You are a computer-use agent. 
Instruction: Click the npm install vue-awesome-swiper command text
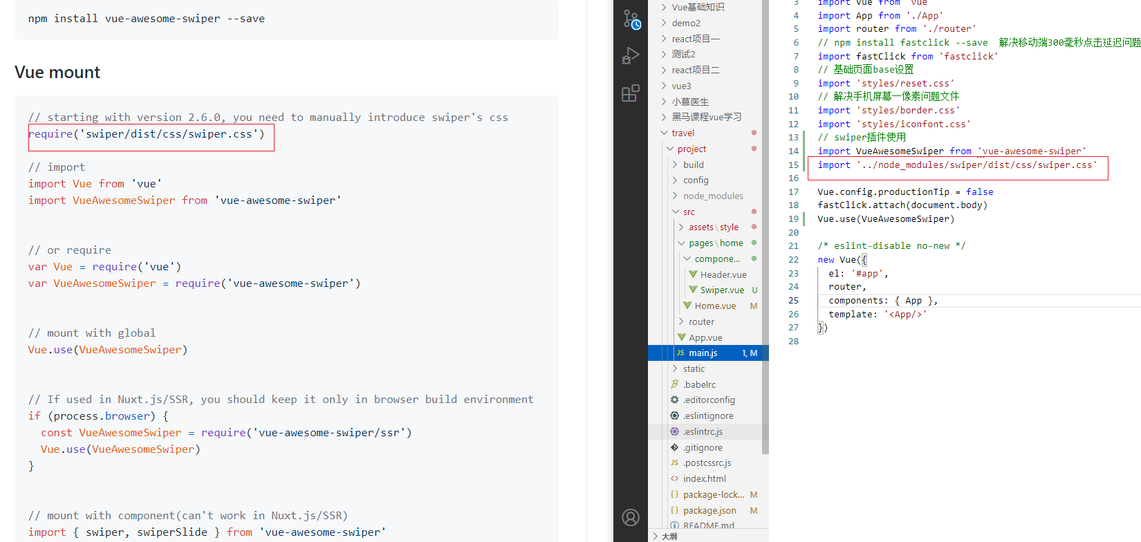[x=147, y=19]
